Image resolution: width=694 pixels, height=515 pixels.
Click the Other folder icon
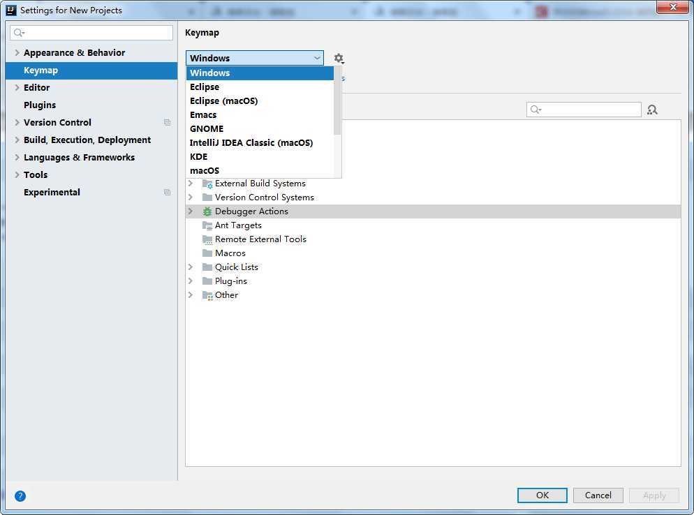coord(207,295)
